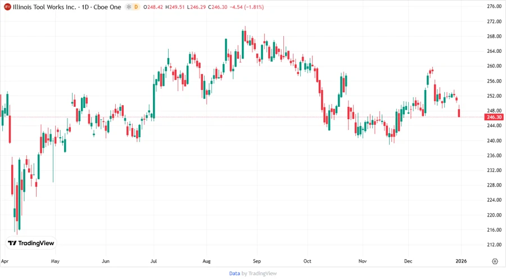Screen dimensions: 506x280
Task: Click the 240.00 price axis label
Action: [x=494, y=141]
